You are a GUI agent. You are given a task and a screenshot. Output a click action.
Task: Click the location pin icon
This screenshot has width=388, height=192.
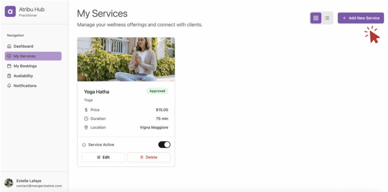(x=86, y=127)
